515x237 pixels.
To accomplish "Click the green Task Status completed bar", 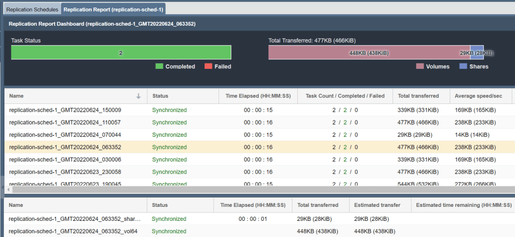I will pos(121,53).
